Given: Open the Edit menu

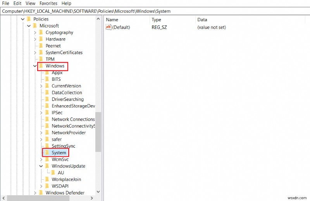Looking at the screenshot, I should point(17,3).
